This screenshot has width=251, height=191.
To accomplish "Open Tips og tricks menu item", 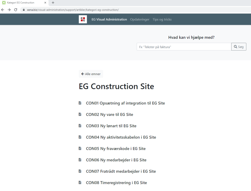I will [x=162, y=20].
